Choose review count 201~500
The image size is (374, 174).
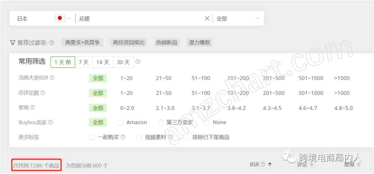coord(274,93)
